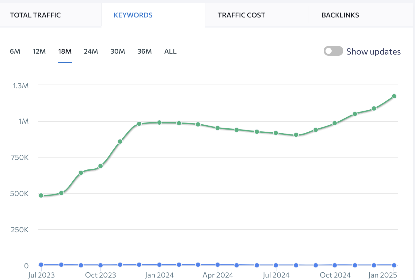Enable the Show updates toggle

[x=333, y=51]
